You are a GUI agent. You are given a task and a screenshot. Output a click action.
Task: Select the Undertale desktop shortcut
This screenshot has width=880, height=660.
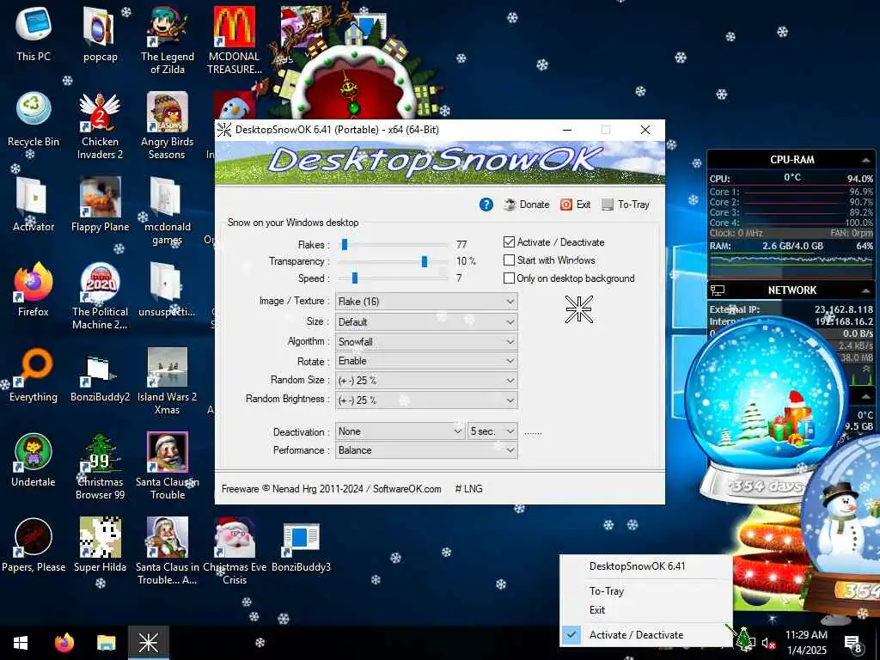pos(34,461)
